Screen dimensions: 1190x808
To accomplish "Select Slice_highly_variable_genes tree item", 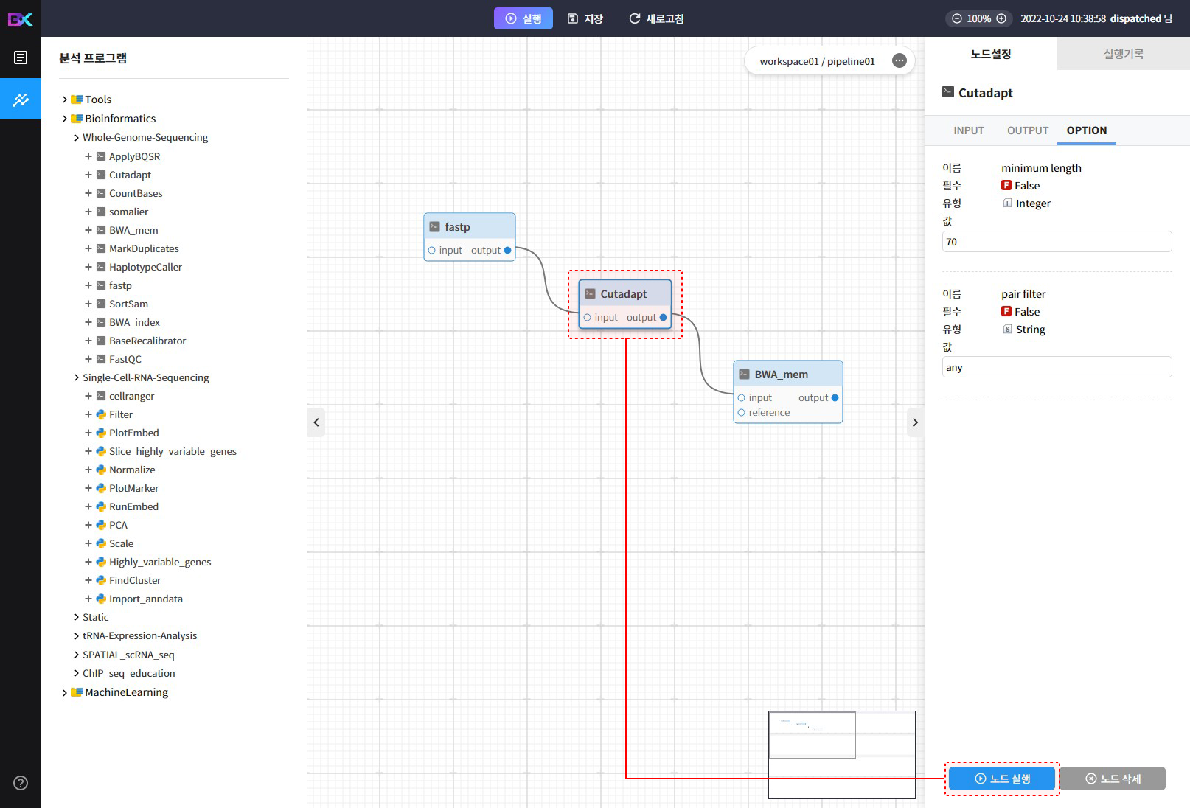I will (x=173, y=451).
